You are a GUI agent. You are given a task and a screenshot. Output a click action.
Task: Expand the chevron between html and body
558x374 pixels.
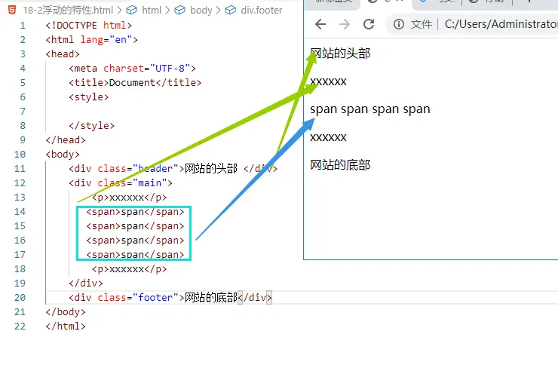(167, 10)
